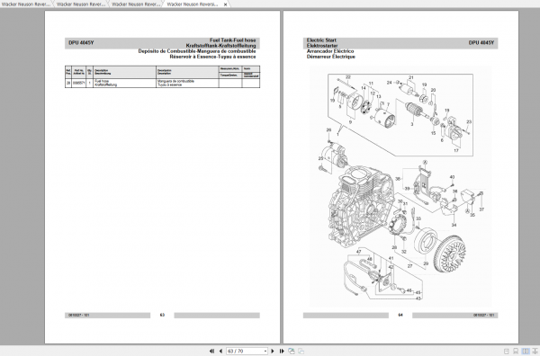Select continuous page layout icon
This screenshot has width=540, height=356.
(516, 352)
